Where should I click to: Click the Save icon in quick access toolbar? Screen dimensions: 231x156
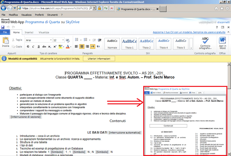pos(3,27)
